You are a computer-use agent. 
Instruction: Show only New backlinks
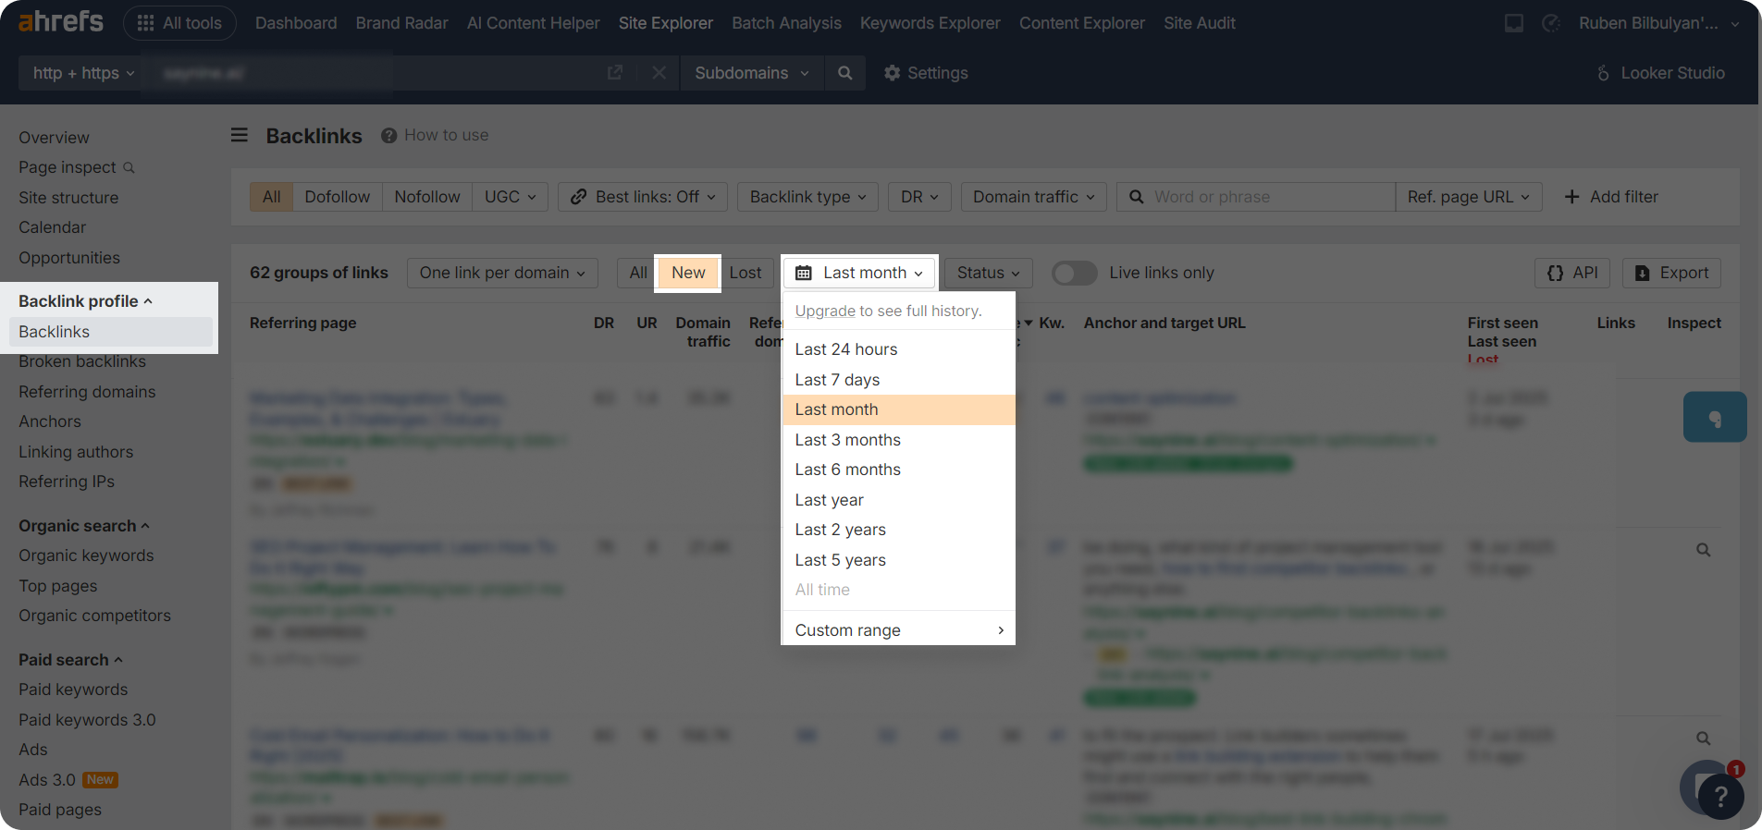click(688, 273)
